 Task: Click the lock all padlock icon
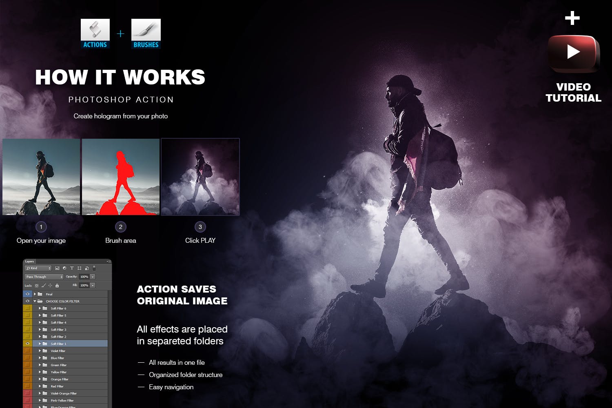click(57, 286)
